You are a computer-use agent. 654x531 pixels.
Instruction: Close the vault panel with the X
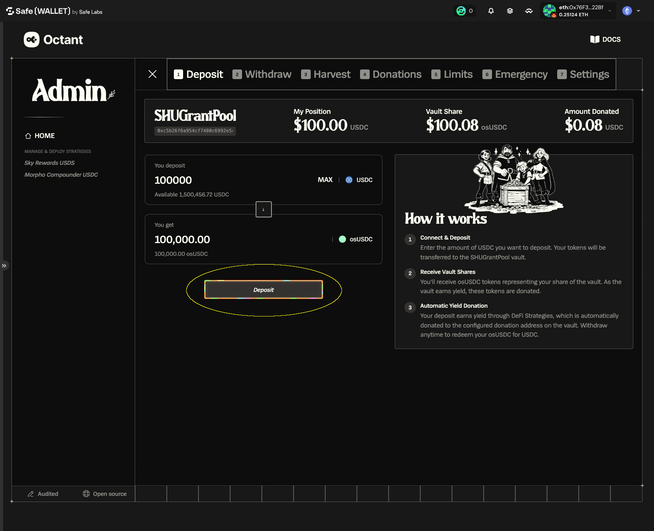pyautogui.click(x=152, y=74)
